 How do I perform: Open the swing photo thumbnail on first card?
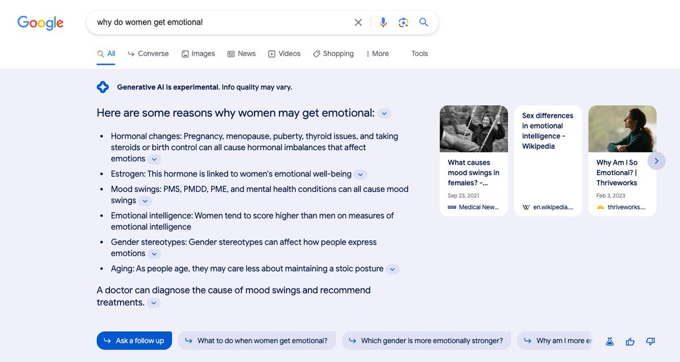pyautogui.click(x=474, y=129)
